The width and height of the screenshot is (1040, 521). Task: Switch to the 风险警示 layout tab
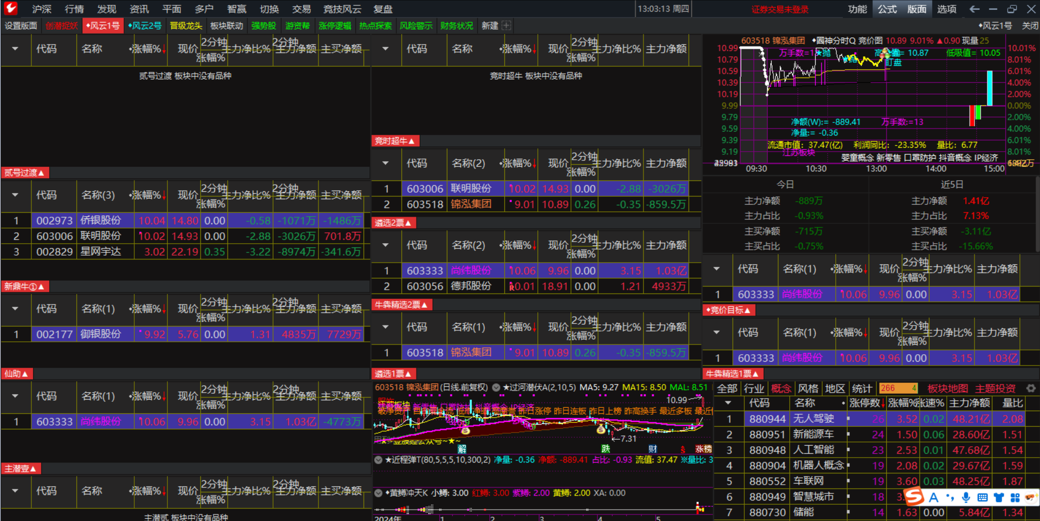pyautogui.click(x=416, y=25)
